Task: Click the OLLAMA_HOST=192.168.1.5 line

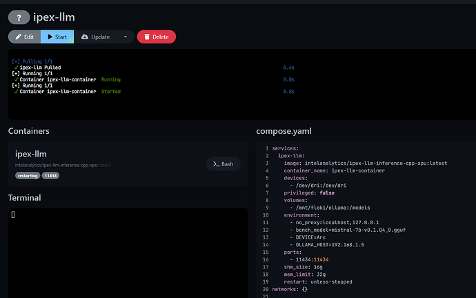Action: pos(327,245)
